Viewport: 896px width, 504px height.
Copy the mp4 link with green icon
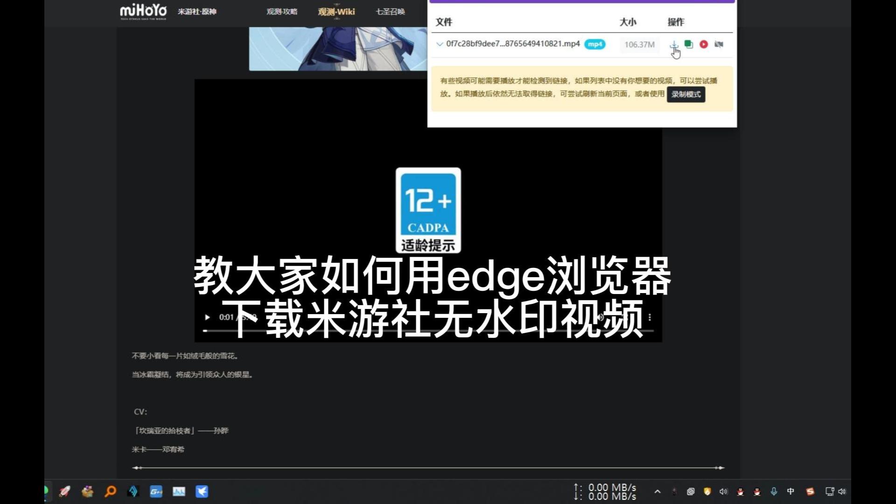(x=689, y=44)
